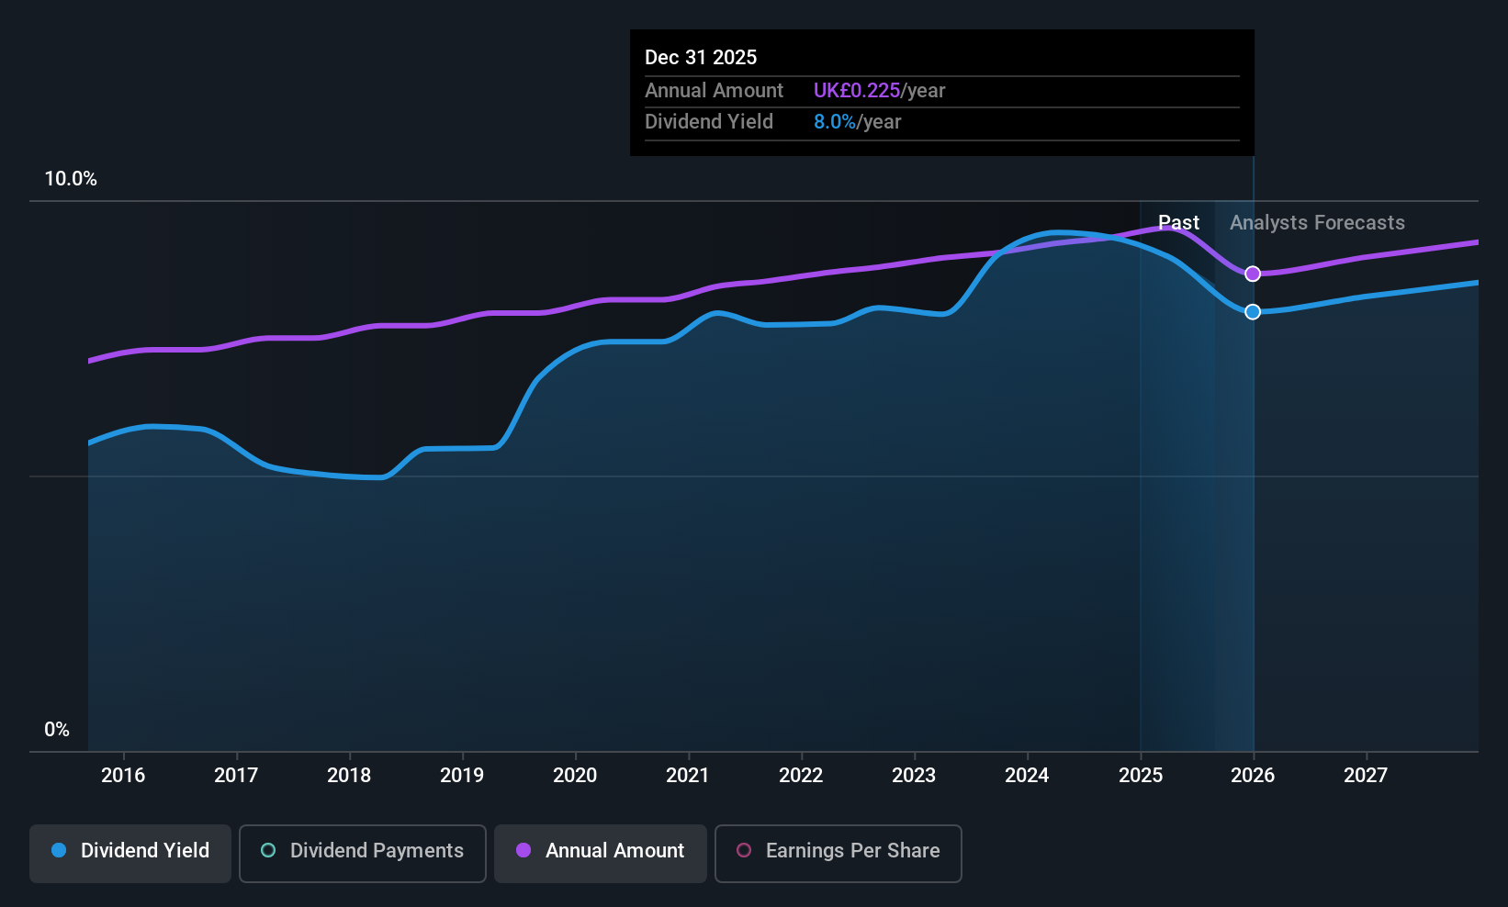Click the teal Dividend Payments circle icon

pyautogui.click(x=267, y=851)
